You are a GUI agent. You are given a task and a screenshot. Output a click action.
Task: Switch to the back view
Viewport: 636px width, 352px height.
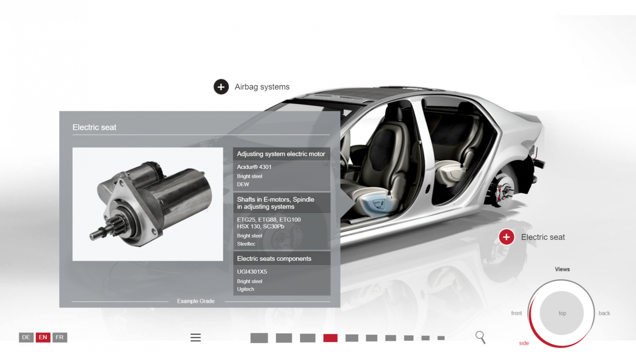click(x=604, y=313)
